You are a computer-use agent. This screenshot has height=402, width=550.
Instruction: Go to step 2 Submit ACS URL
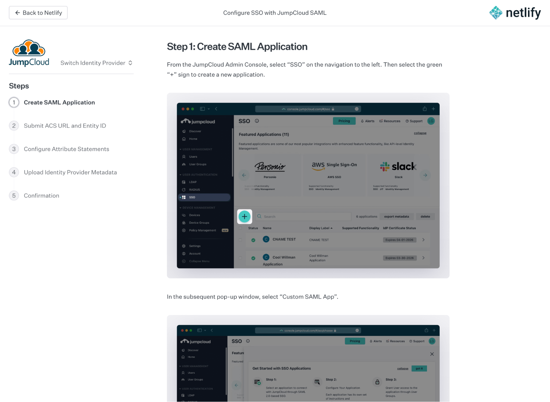point(65,126)
